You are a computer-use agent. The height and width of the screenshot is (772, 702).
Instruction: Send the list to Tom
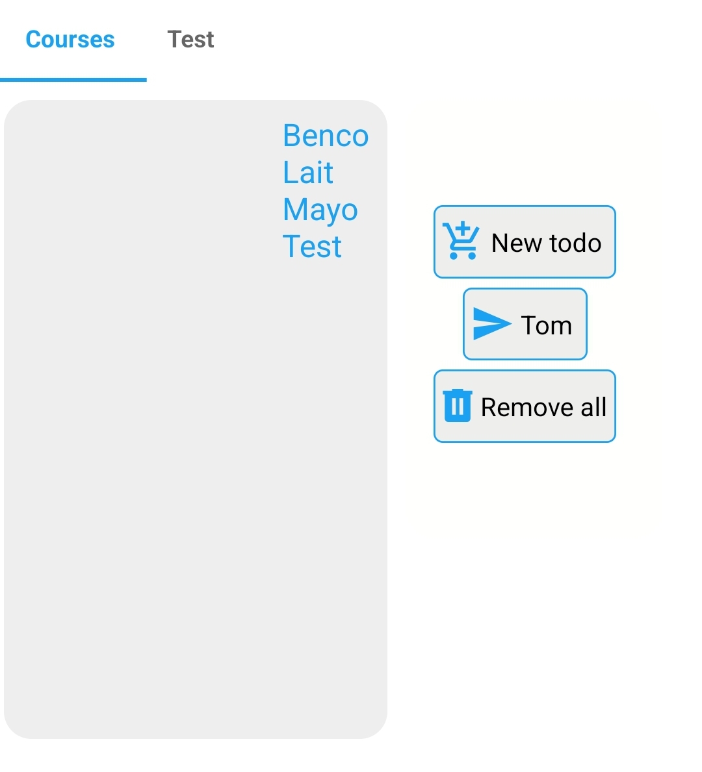click(x=525, y=324)
